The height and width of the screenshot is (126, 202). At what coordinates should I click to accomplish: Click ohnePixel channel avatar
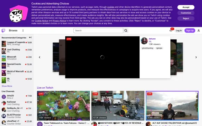pos(4,122)
